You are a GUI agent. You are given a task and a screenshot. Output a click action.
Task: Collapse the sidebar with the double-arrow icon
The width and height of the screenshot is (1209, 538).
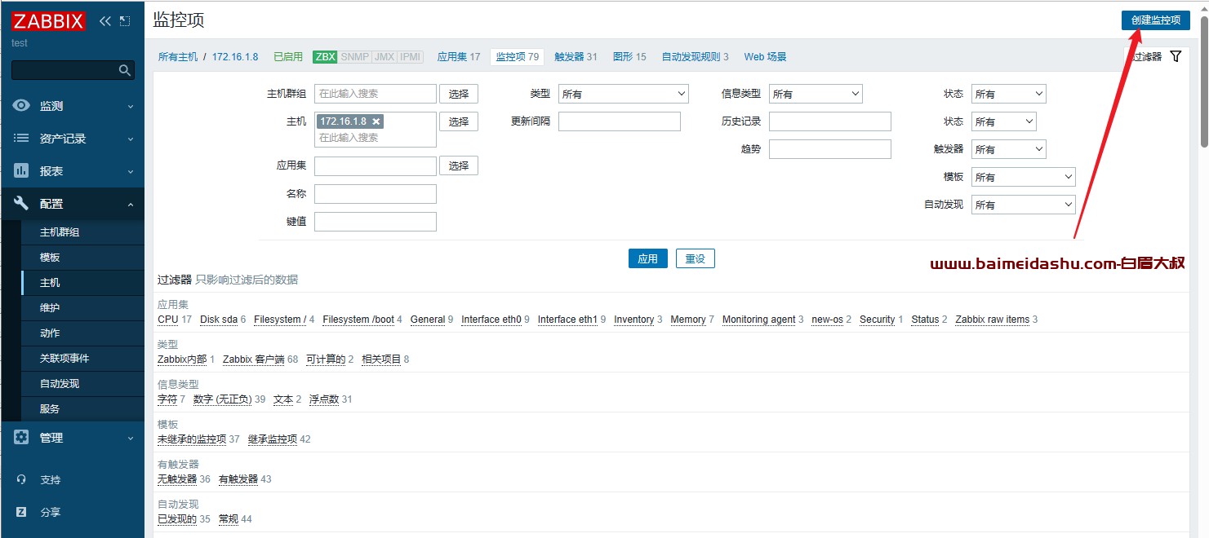pos(104,21)
